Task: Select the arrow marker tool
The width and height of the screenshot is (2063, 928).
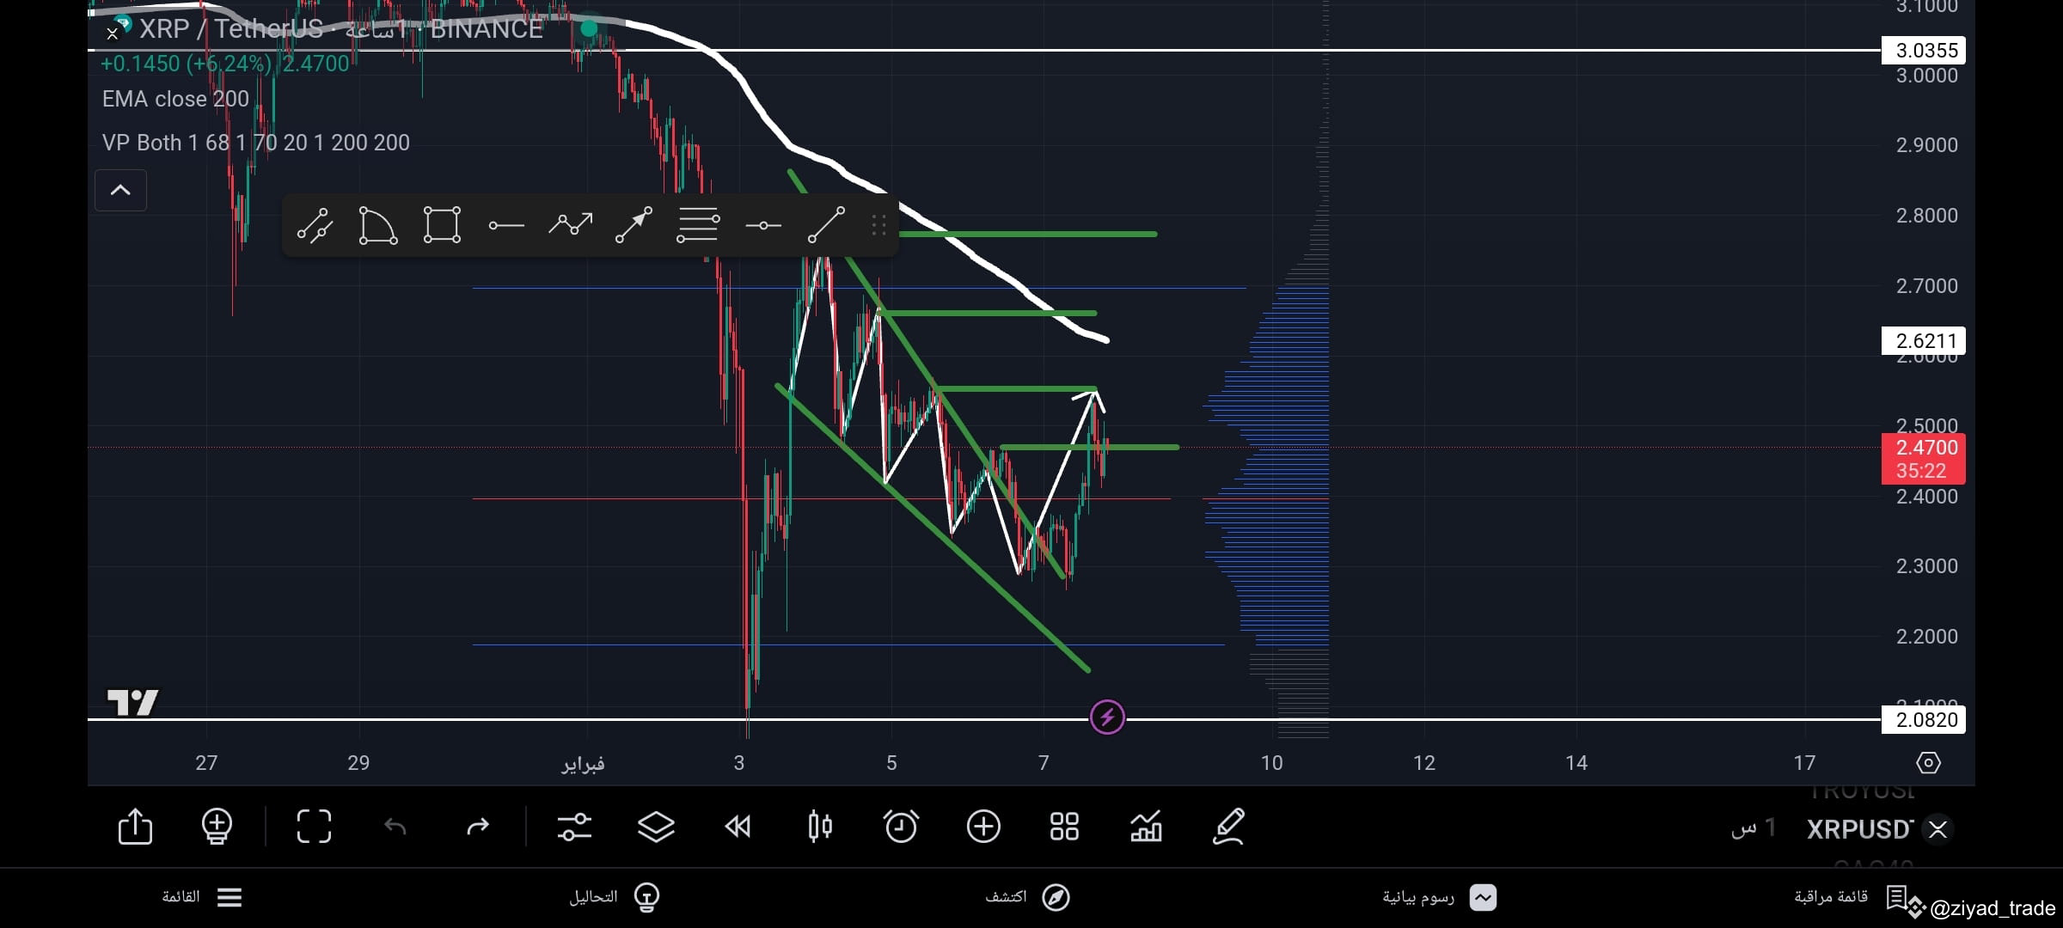Action: 634,224
